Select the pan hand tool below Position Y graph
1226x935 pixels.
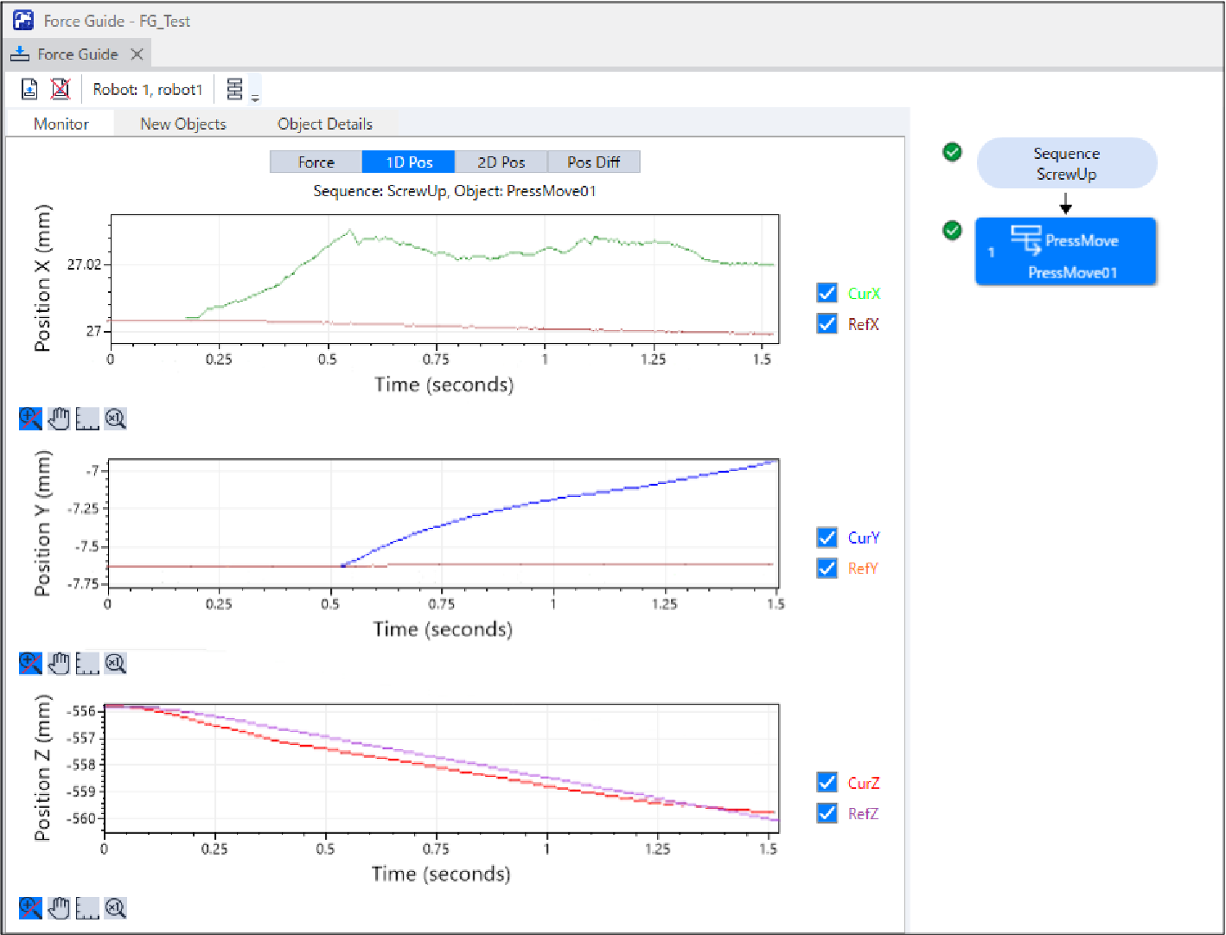coord(59,664)
